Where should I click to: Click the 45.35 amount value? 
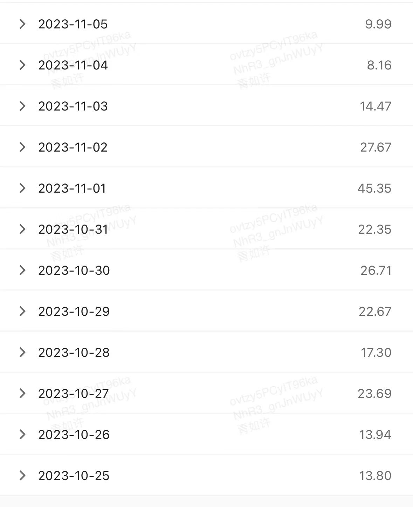coord(374,188)
